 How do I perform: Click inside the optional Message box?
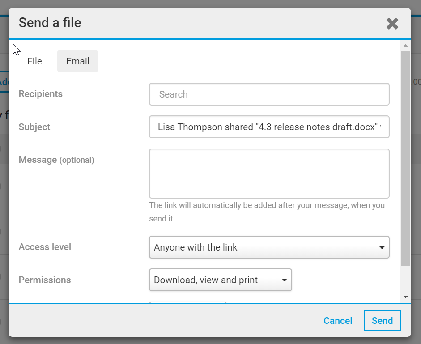tap(269, 174)
